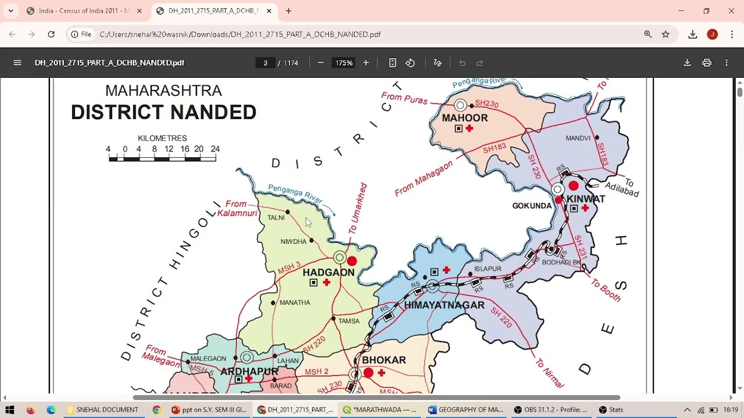Click the redo annotation arrow

[x=480, y=63]
